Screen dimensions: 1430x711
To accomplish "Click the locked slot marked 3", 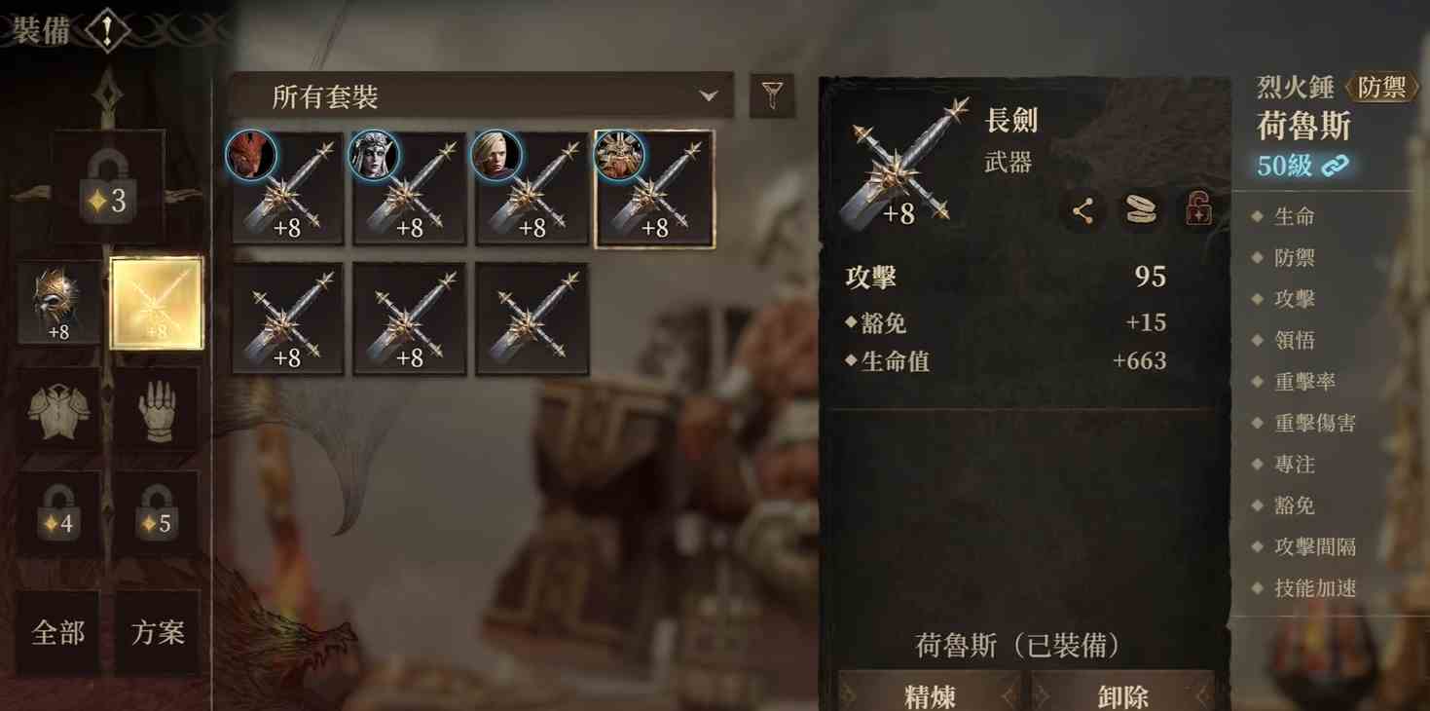I will (107, 187).
